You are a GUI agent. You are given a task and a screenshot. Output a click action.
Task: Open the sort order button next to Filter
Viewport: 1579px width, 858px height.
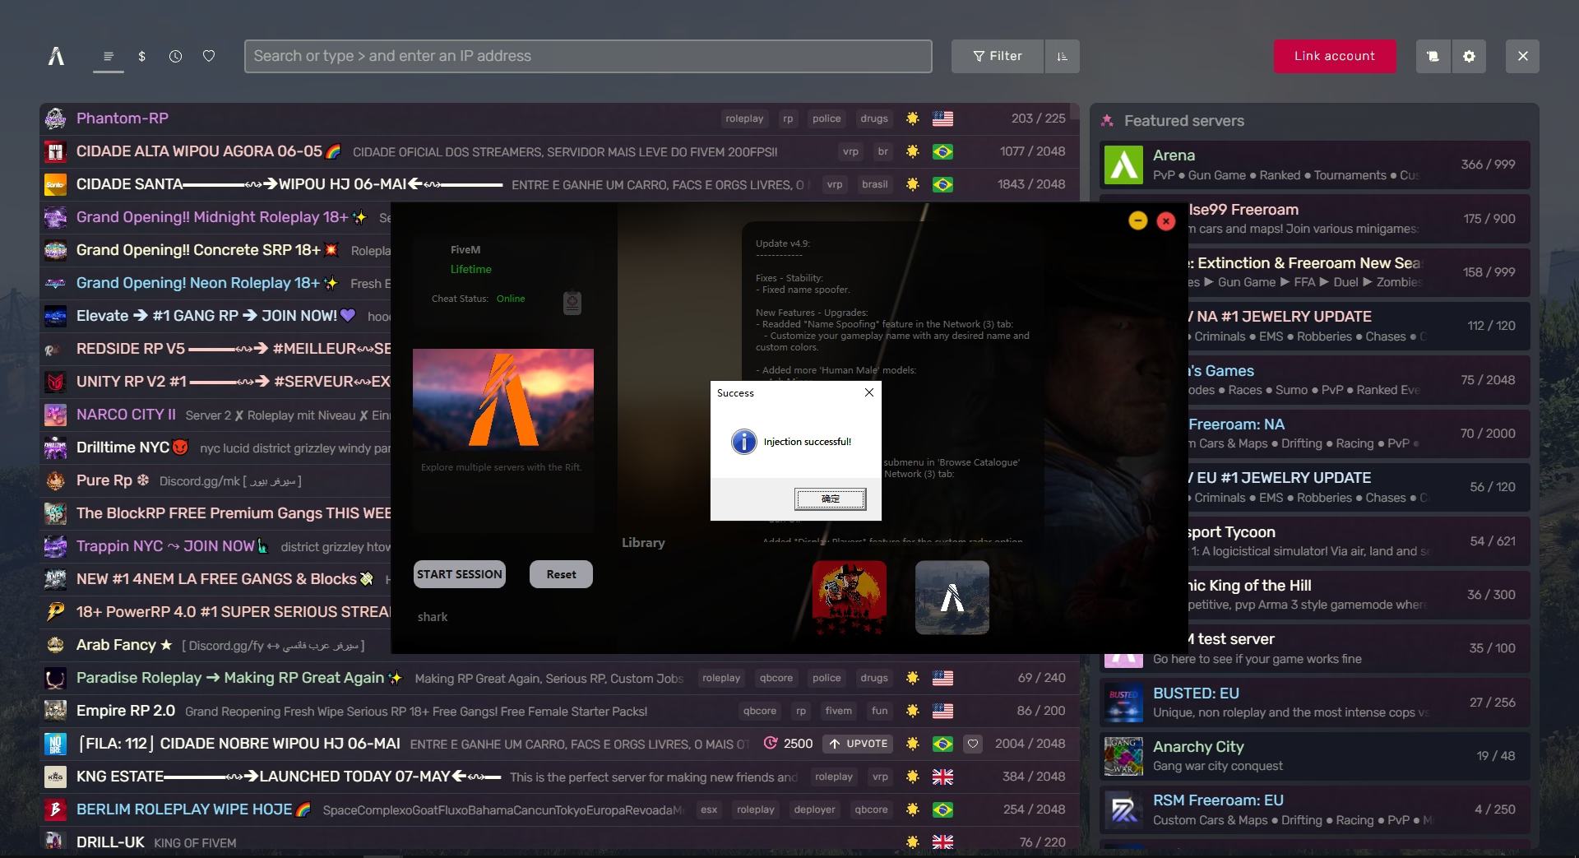(x=1062, y=56)
